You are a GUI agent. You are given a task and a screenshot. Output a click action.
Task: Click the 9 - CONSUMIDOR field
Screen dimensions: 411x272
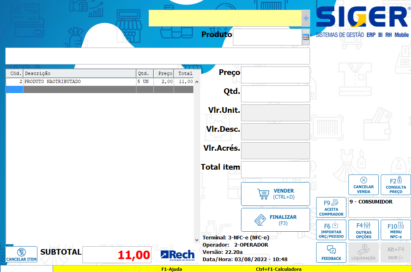click(380, 207)
